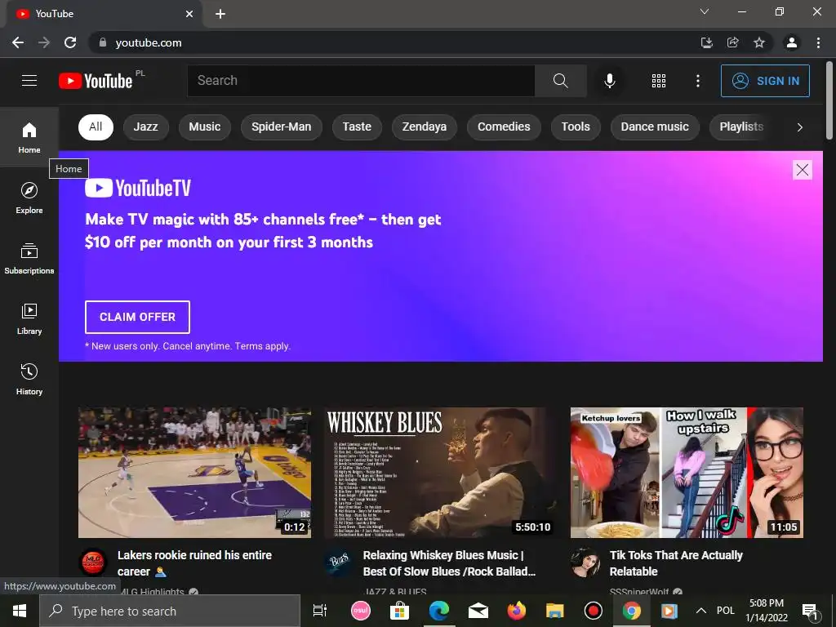Image resolution: width=836 pixels, height=627 pixels.
Task: Click the share page icon in address bar
Action: point(733,42)
